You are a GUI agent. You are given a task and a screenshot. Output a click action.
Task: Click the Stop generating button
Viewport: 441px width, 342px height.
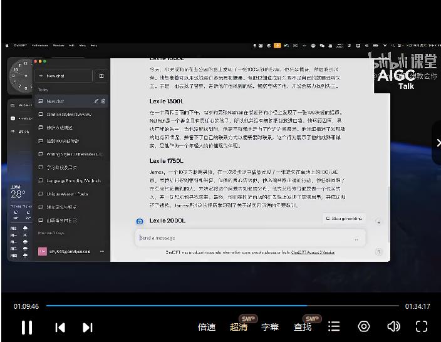click(x=344, y=219)
